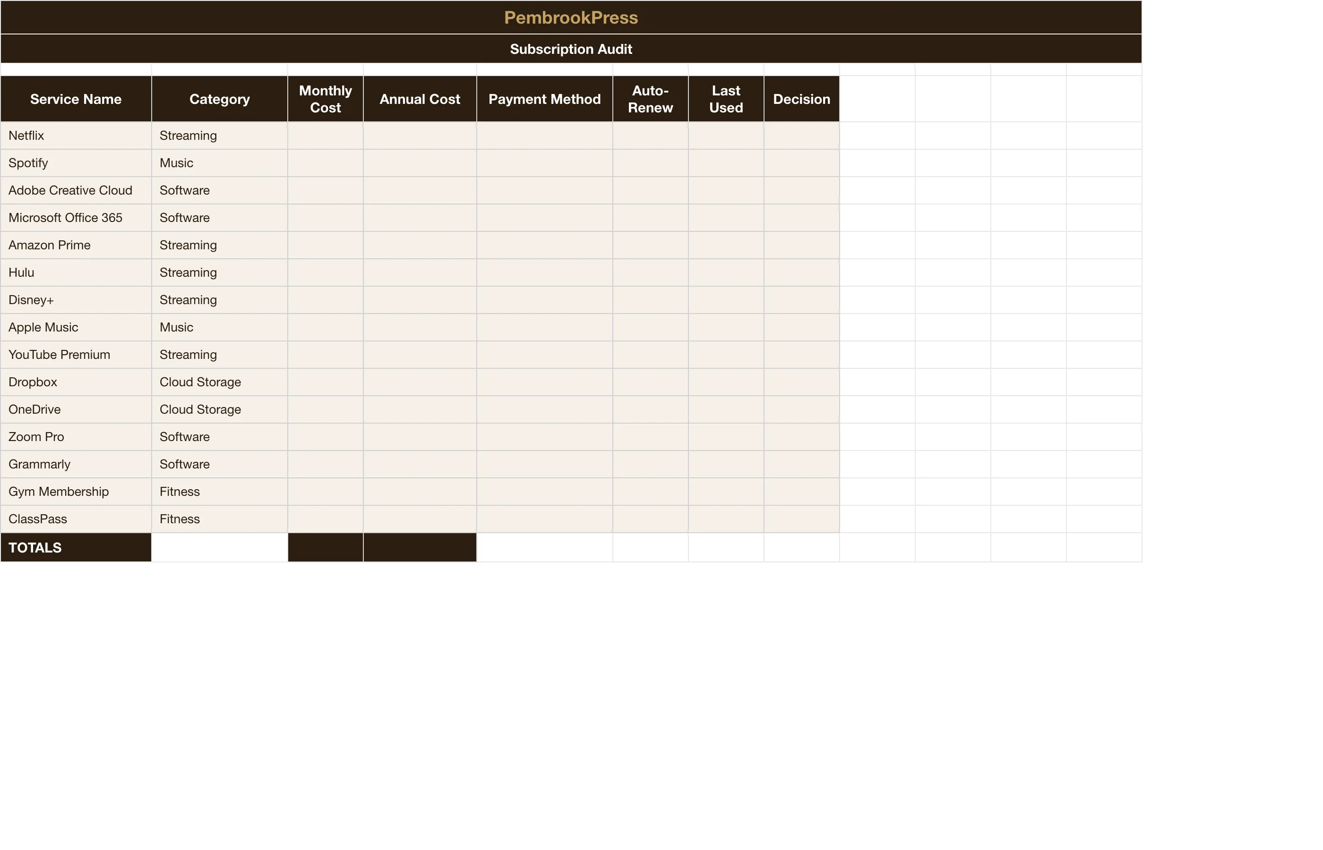Click the Last Used cell for Grammarly
Image resolution: width=1323 pixels, height=850 pixels.
click(x=726, y=465)
